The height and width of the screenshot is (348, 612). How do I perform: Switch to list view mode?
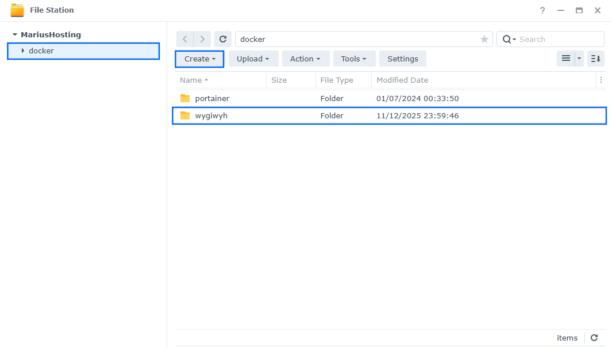(566, 59)
